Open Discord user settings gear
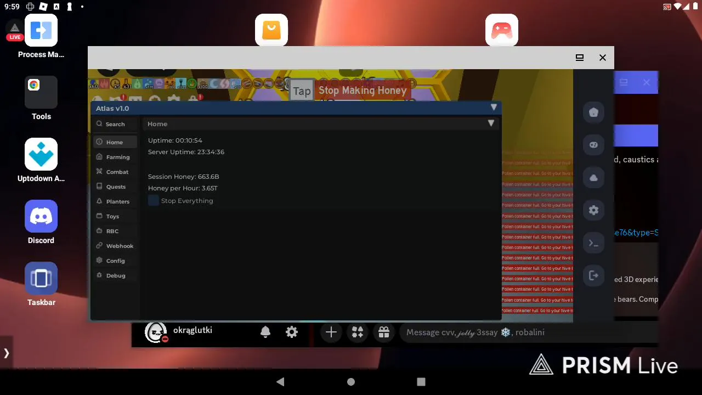The width and height of the screenshot is (702, 395). 292,332
